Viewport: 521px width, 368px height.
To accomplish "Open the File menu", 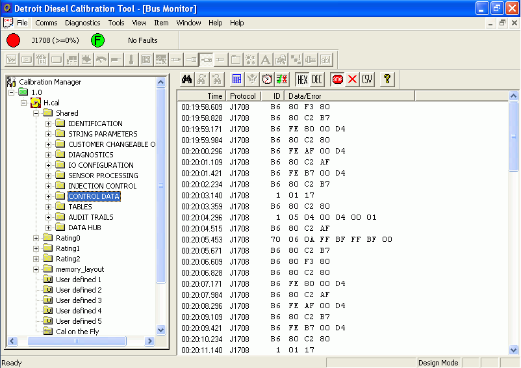I will (x=22, y=23).
